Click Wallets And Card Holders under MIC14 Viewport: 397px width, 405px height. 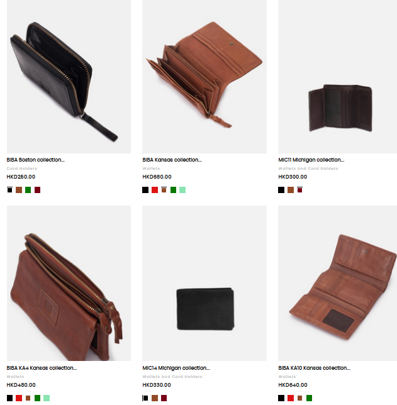[x=172, y=377]
